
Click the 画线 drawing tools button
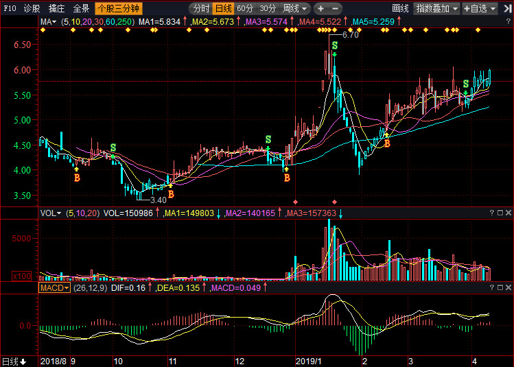pos(400,9)
